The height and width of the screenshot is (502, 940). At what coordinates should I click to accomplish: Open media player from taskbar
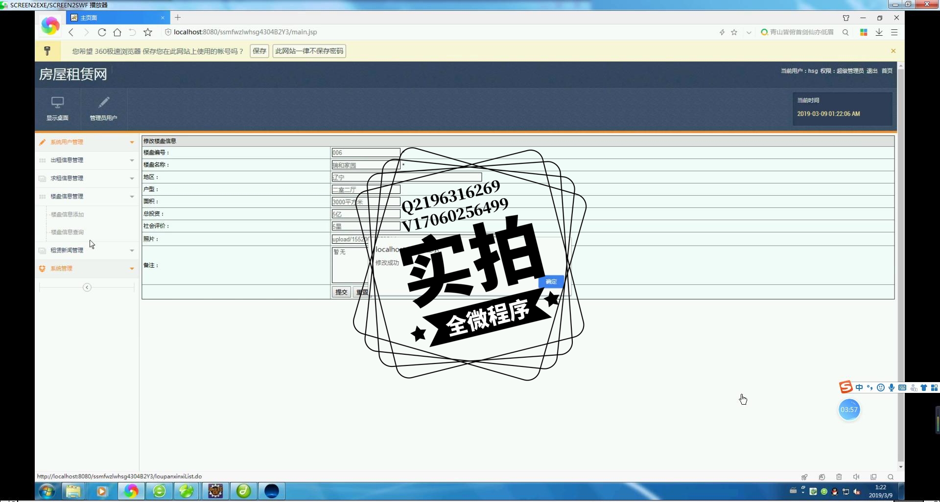click(102, 491)
